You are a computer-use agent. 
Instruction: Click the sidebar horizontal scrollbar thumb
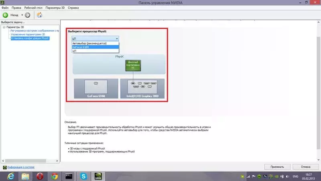click(25, 160)
